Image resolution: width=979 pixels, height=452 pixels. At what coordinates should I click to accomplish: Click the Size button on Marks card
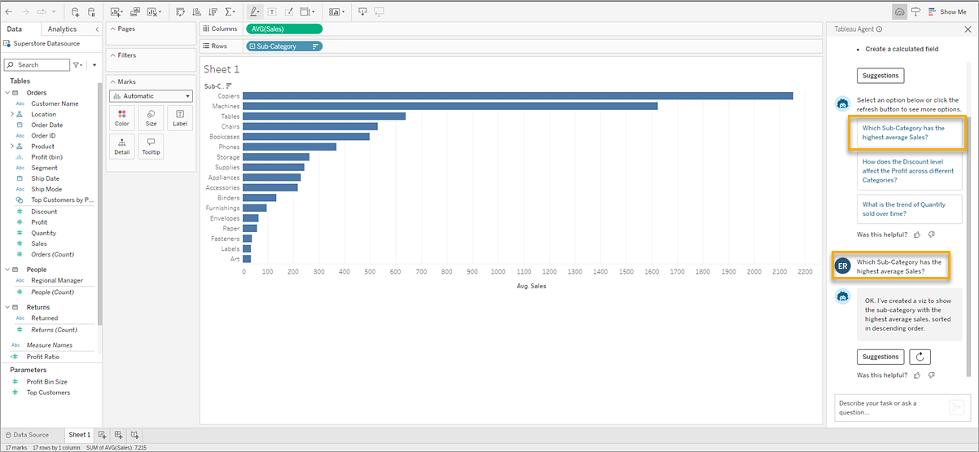[151, 118]
